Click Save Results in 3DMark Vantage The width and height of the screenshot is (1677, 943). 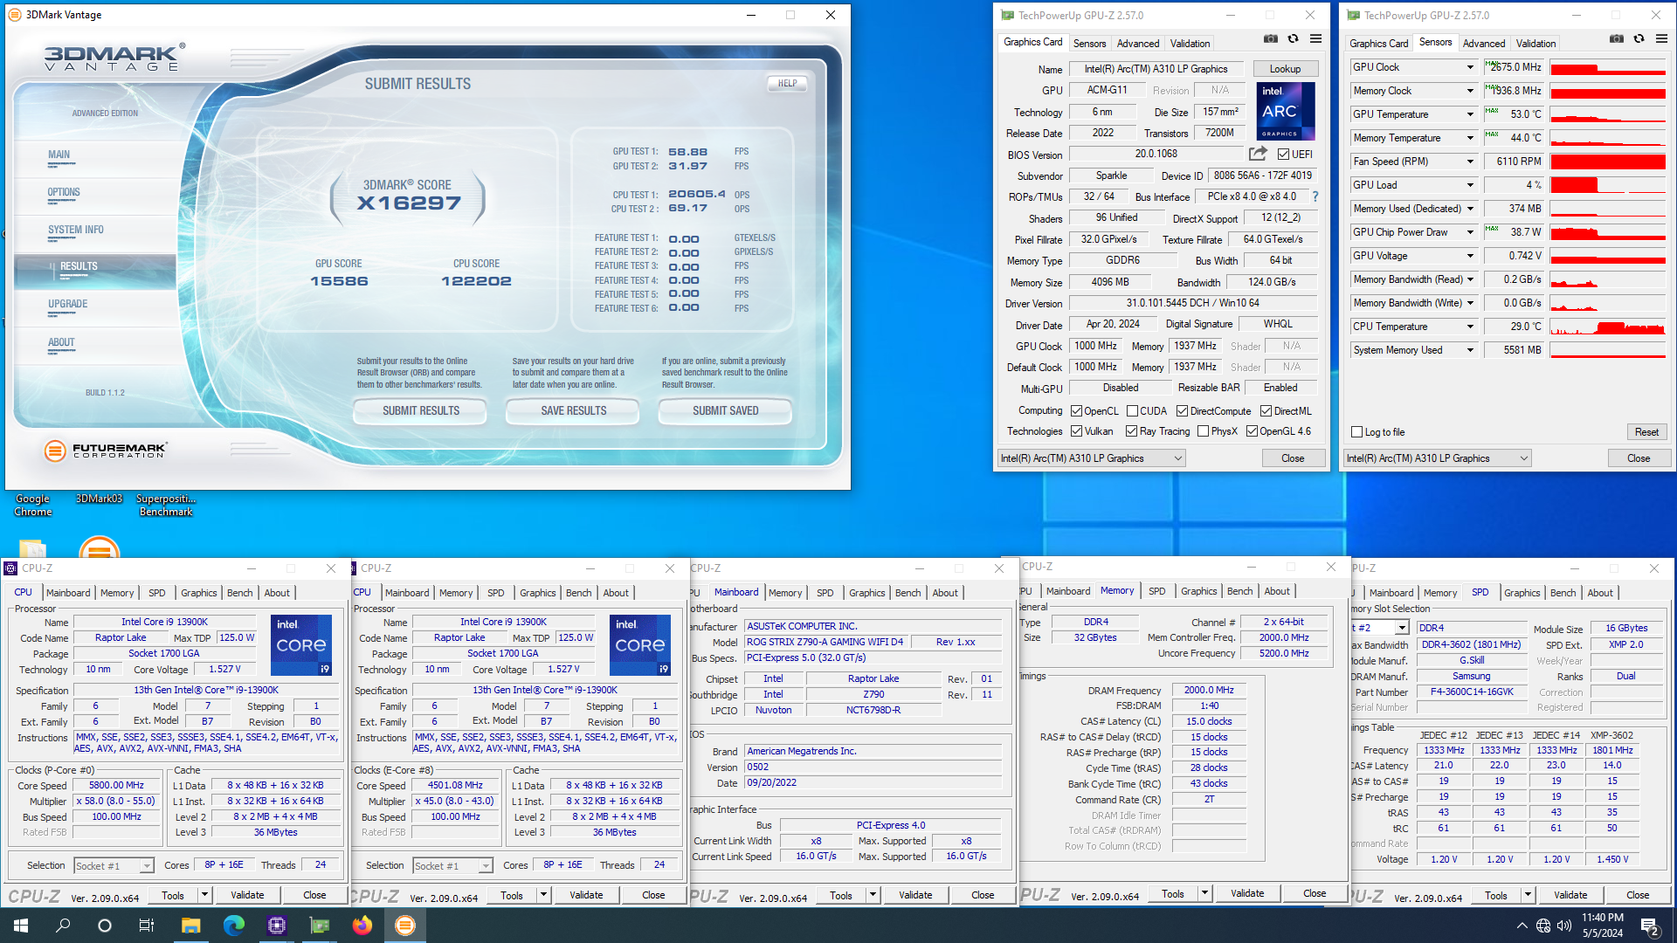coord(573,410)
